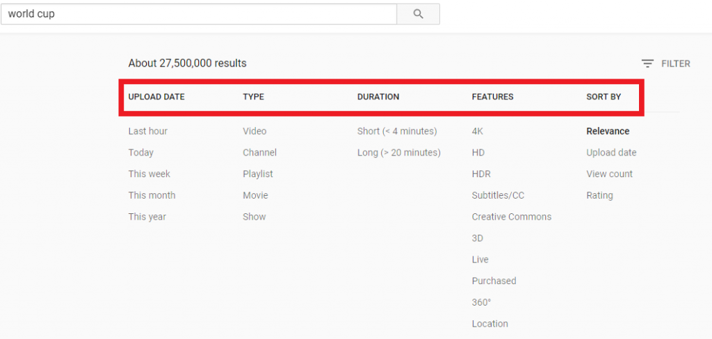Select This year upload filter
Screen dimensions: 712x339
[147, 217]
